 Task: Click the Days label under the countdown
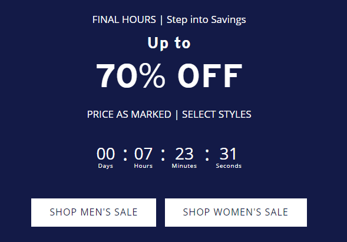105,166
